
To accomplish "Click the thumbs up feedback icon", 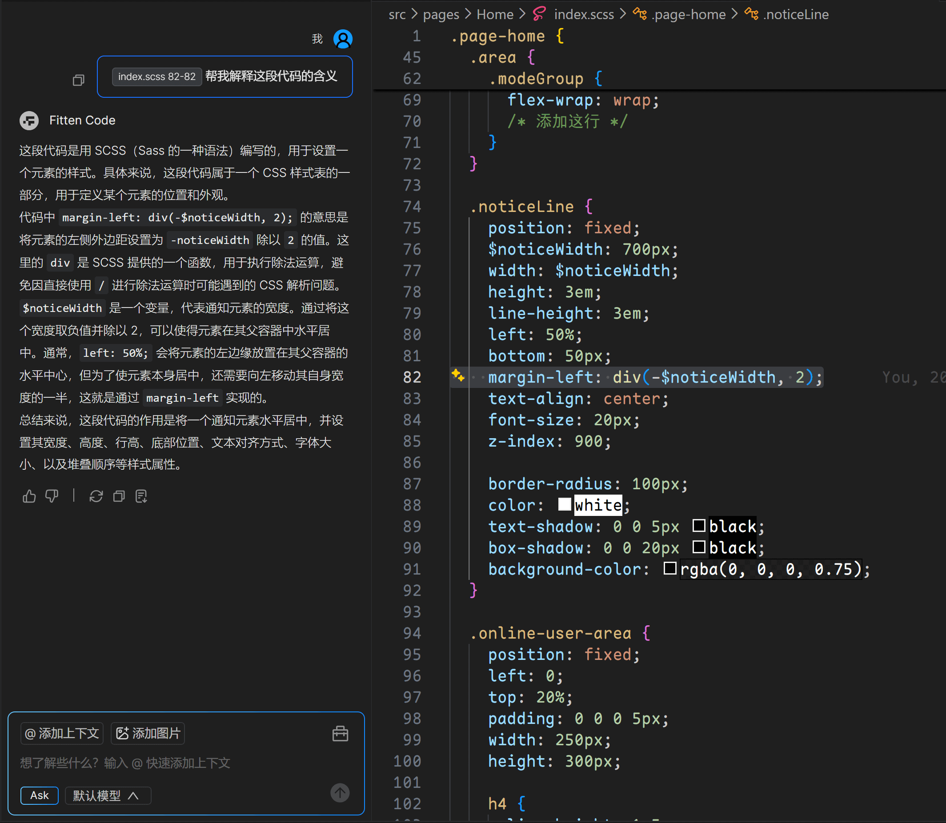I will tap(29, 496).
